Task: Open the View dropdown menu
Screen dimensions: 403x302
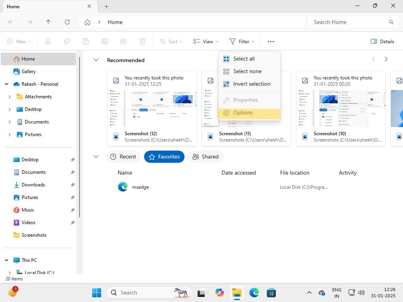Action: (x=206, y=41)
